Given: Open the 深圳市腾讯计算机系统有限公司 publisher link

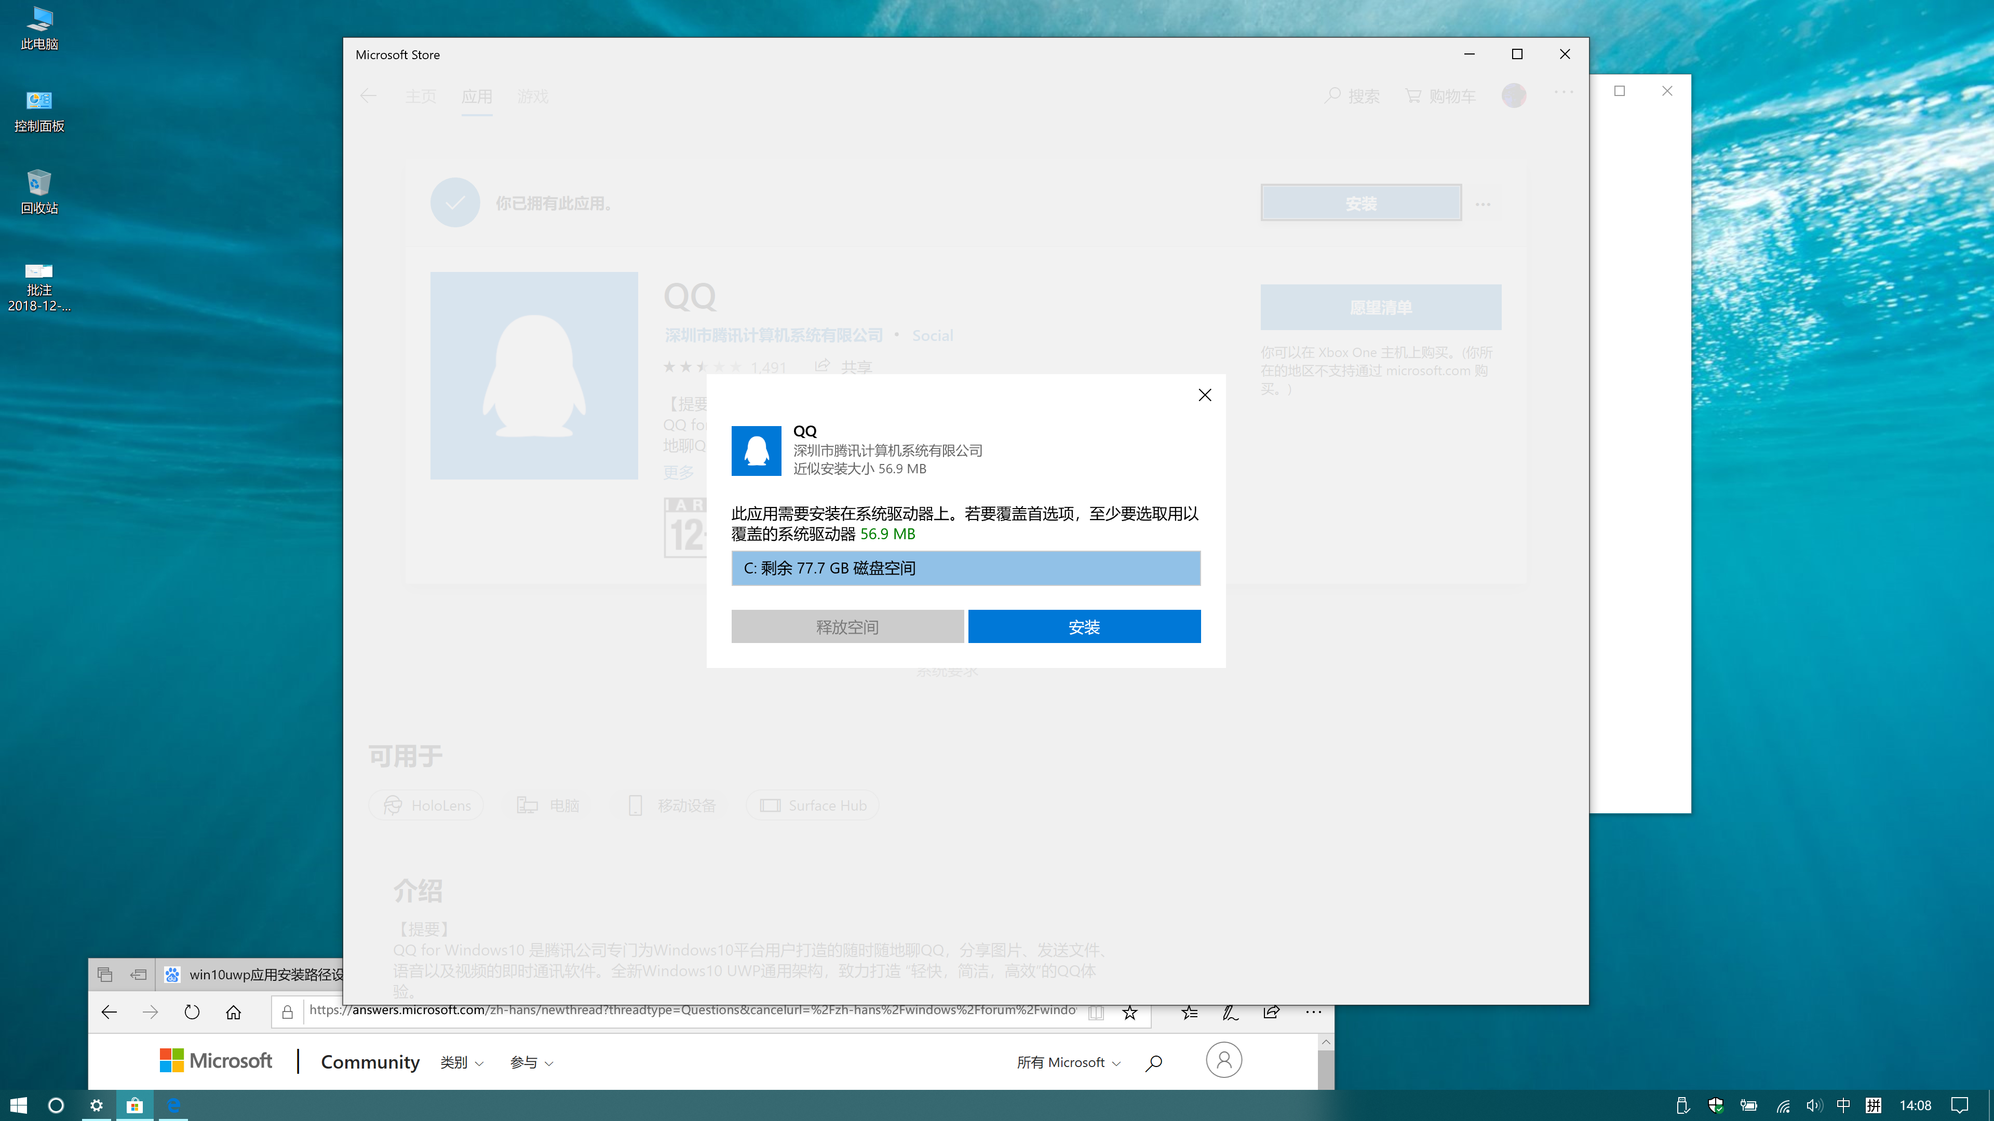Looking at the screenshot, I should pyautogui.click(x=773, y=335).
